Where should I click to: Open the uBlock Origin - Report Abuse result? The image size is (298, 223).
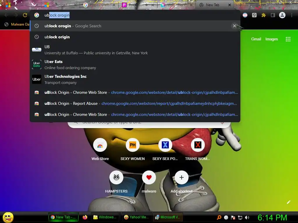[x=135, y=103]
